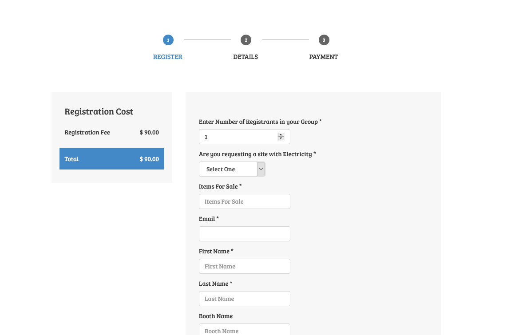Open the electricity "Select One" dropdown

pyautogui.click(x=232, y=169)
